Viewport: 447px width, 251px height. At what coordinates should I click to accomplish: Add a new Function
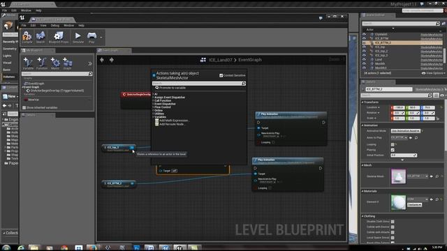[x=42, y=63]
